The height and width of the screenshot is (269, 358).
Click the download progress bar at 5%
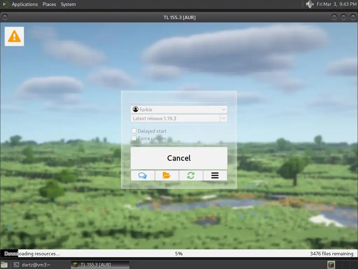[x=179, y=254]
